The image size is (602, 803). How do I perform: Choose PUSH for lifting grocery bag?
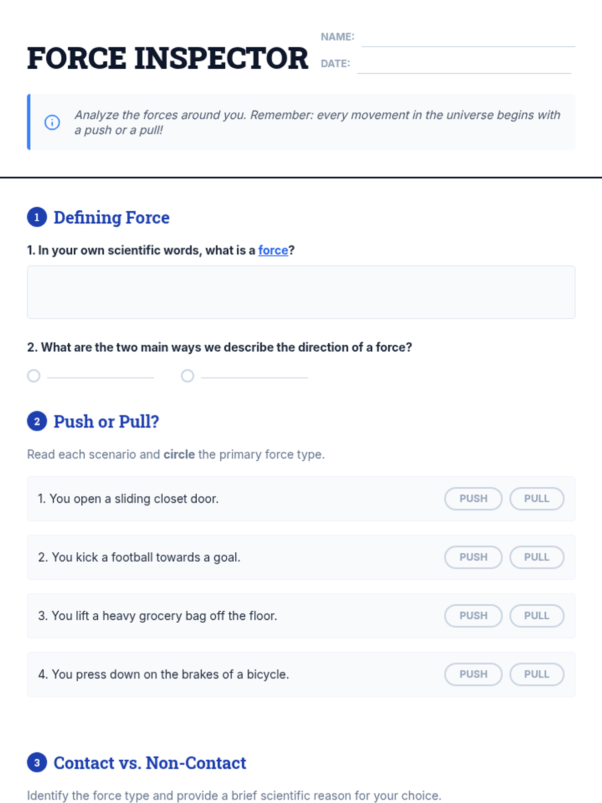pos(473,616)
